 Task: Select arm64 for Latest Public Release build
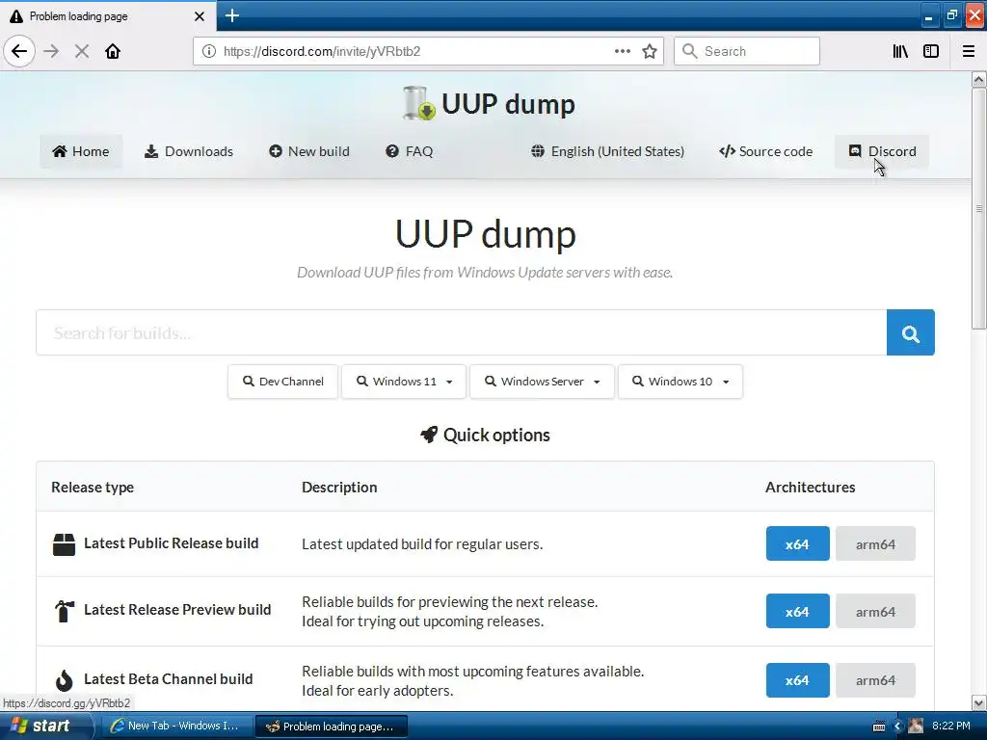pos(875,543)
